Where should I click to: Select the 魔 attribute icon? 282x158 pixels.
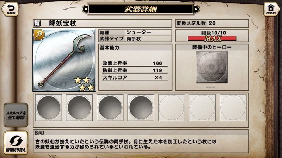(x=37, y=23)
